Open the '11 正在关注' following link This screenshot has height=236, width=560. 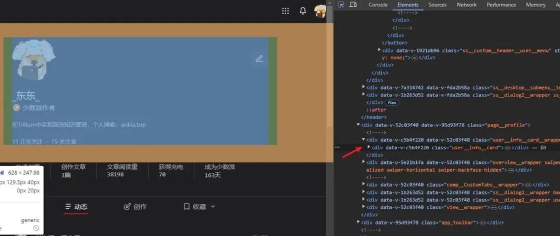[x=27, y=142]
